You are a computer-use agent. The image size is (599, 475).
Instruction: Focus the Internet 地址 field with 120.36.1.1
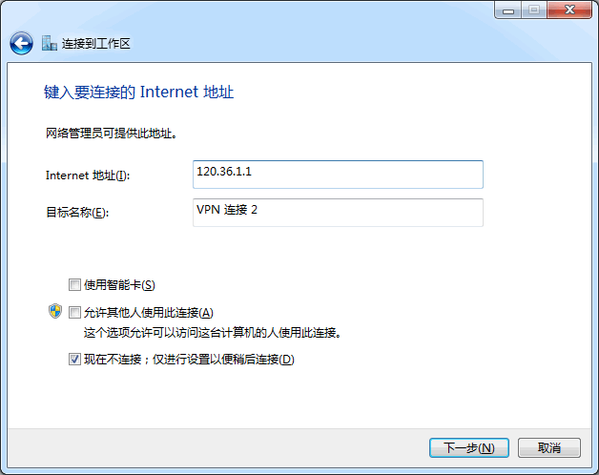click(x=338, y=175)
